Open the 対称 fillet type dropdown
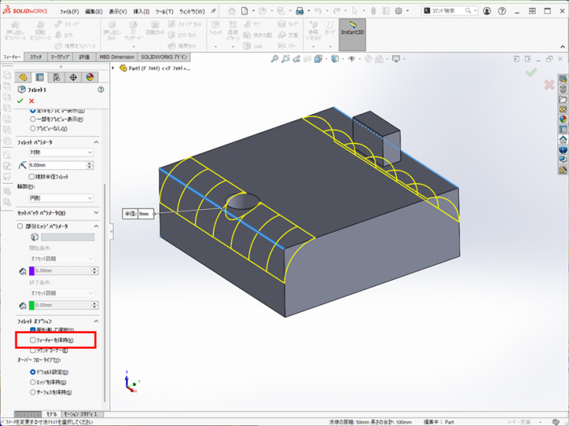This screenshot has width=569, height=426. [x=61, y=152]
